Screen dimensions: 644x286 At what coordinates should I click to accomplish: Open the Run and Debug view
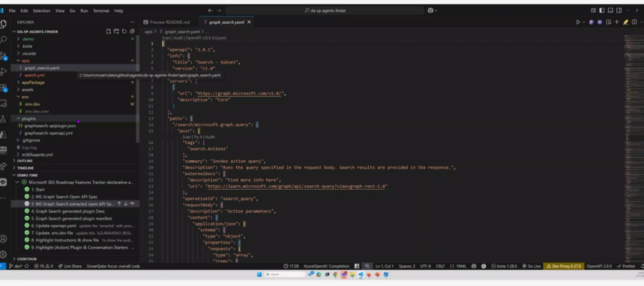tap(3, 72)
